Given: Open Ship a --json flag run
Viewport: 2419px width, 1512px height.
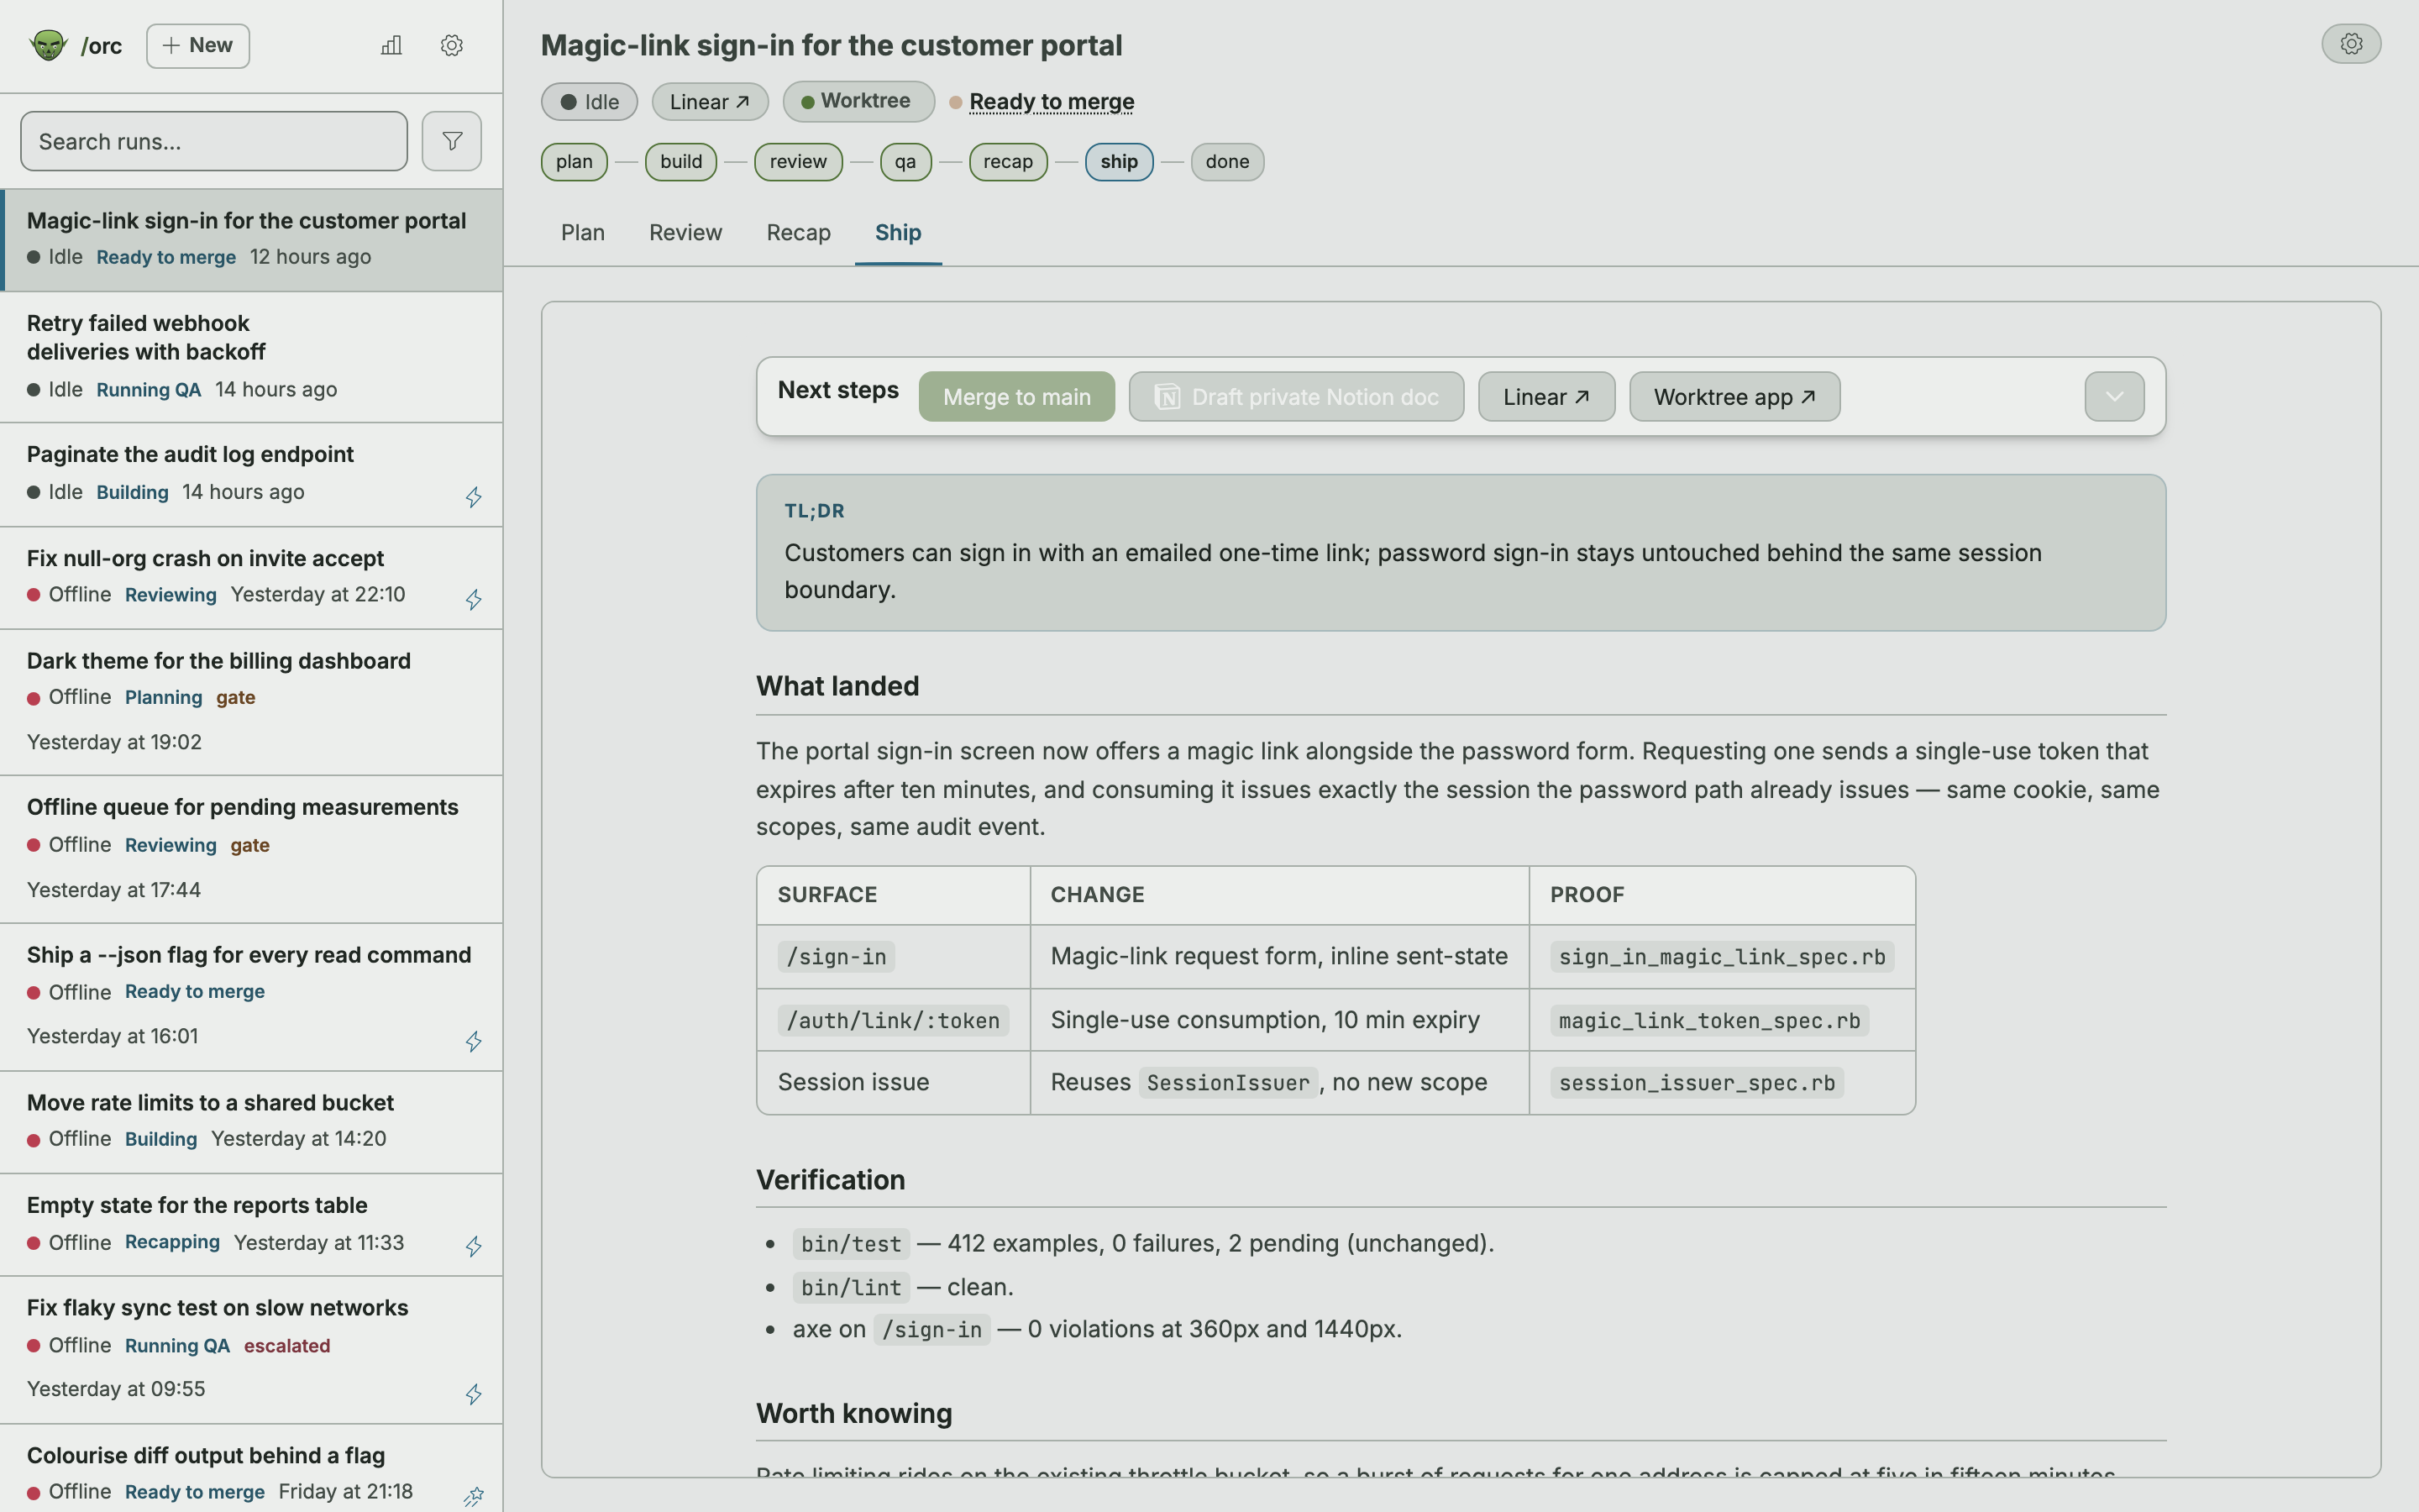Looking at the screenshot, I should click(252, 997).
